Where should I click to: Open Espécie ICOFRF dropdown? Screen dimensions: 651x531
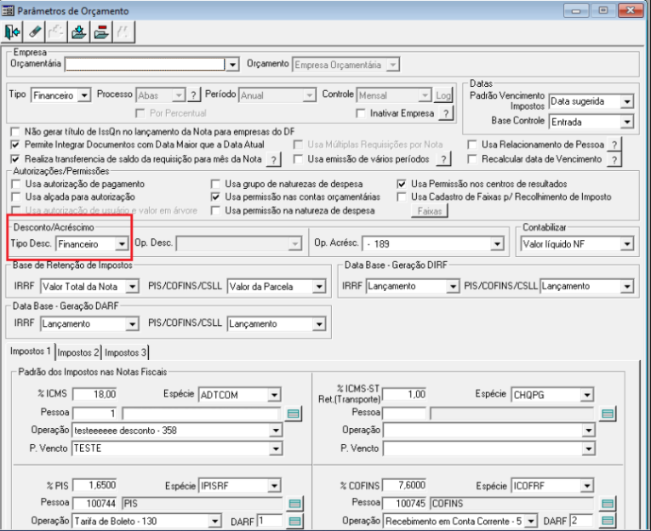tap(586, 486)
